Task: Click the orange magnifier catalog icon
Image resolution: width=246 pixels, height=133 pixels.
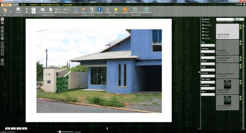Action: pyautogui.click(x=125, y=10)
